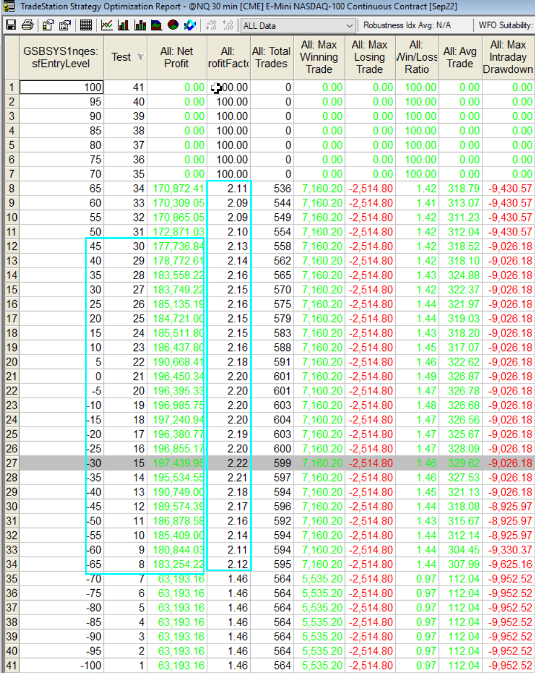Click the Test column sort arrow
Viewport: 535px width, 673px height.
point(140,57)
